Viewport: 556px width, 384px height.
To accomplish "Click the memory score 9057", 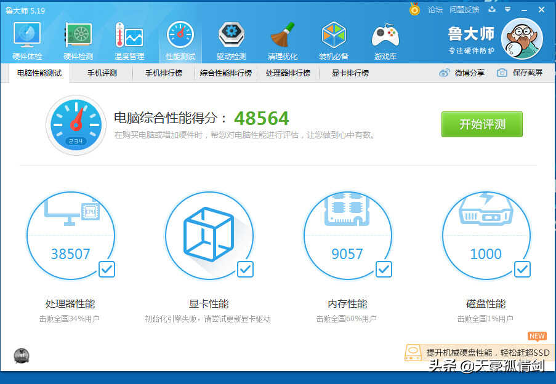I will click(x=347, y=254).
